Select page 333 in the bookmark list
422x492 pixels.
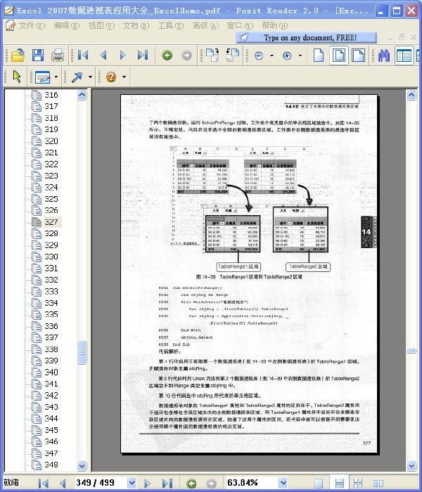45,291
